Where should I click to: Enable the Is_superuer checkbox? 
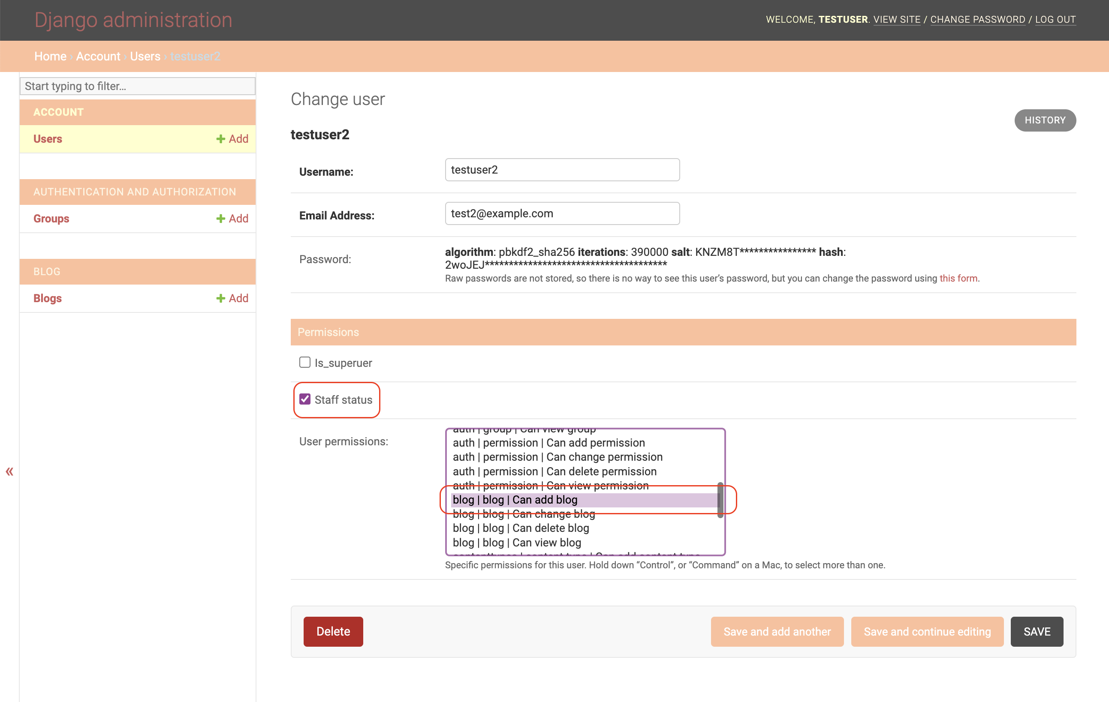(304, 362)
